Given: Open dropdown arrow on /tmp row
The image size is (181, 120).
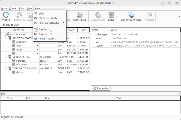Looking at the screenshot, I should click(37, 49).
